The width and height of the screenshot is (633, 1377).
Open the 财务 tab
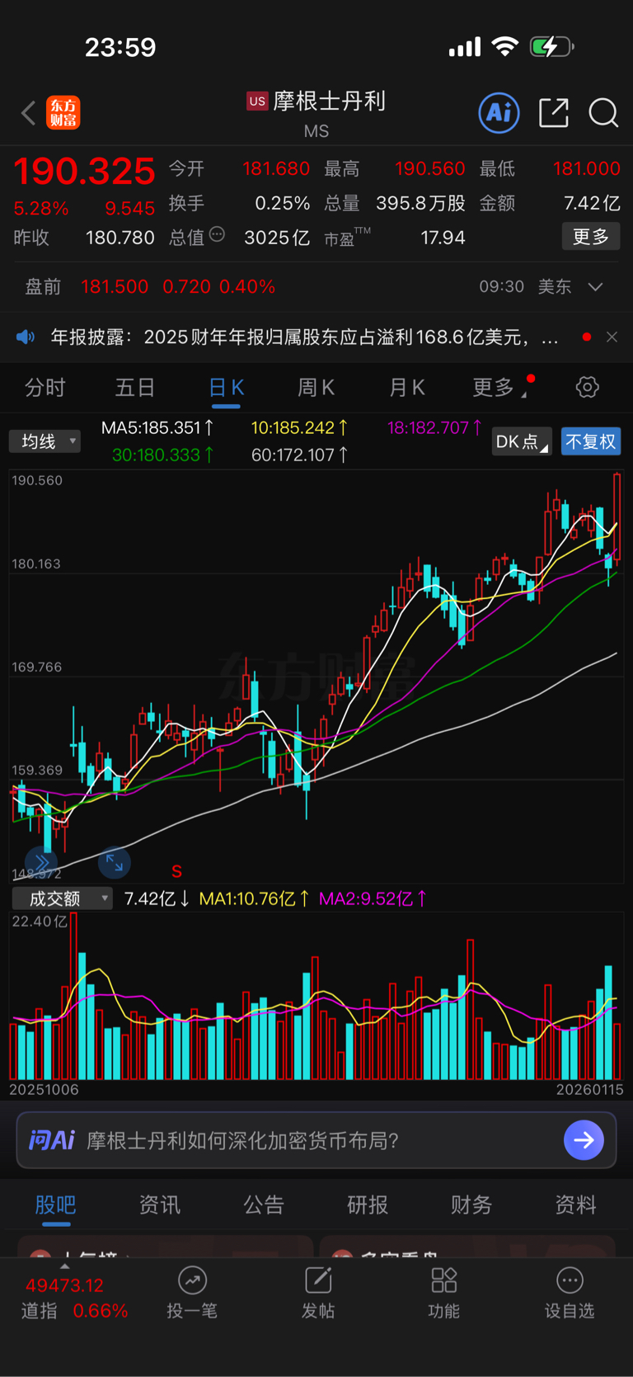click(x=471, y=1205)
